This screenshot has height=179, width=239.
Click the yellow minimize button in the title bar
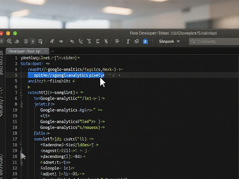point(9,33)
